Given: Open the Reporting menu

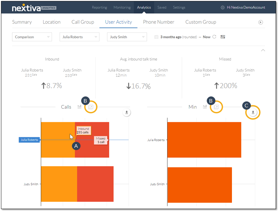Looking at the screenshot, I should click(99, 8).
